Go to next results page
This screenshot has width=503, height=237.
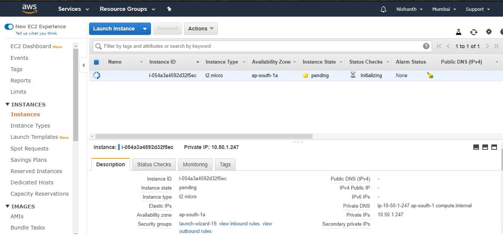487,46
